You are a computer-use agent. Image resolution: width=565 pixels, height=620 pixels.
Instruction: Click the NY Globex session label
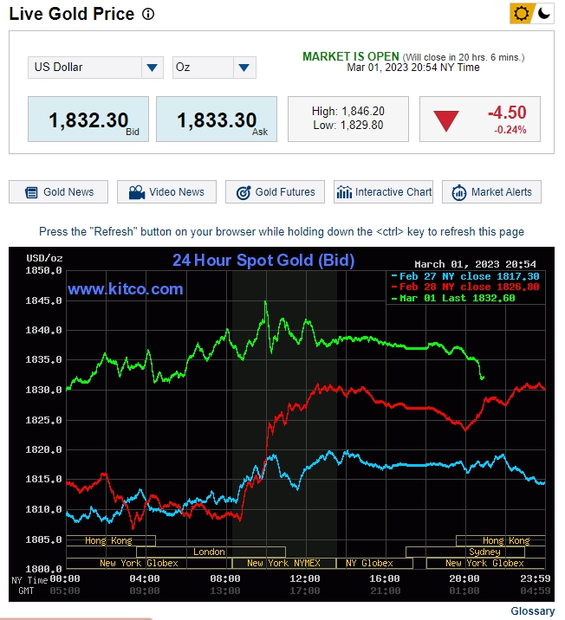point(369,563)
